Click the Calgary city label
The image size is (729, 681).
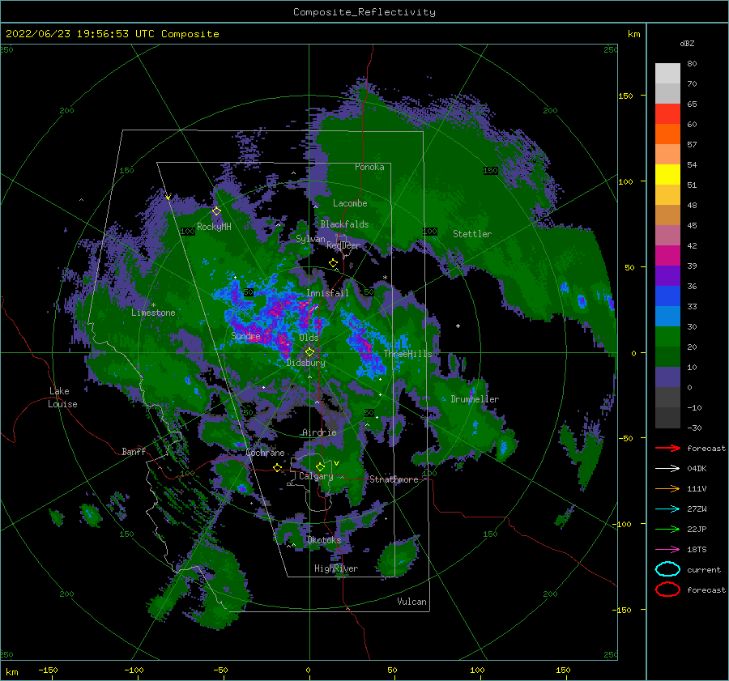[316, 476]
